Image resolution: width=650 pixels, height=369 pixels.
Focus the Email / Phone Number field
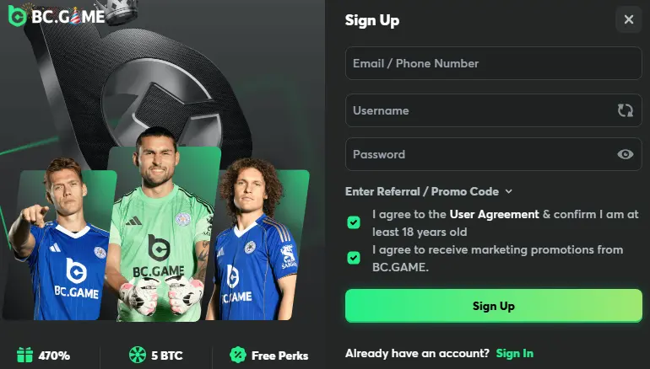(493, 63)
